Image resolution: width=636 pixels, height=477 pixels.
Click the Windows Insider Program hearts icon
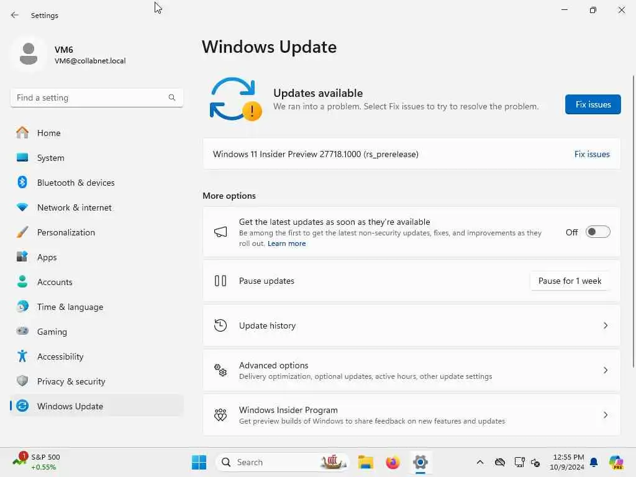coord(220,414)
